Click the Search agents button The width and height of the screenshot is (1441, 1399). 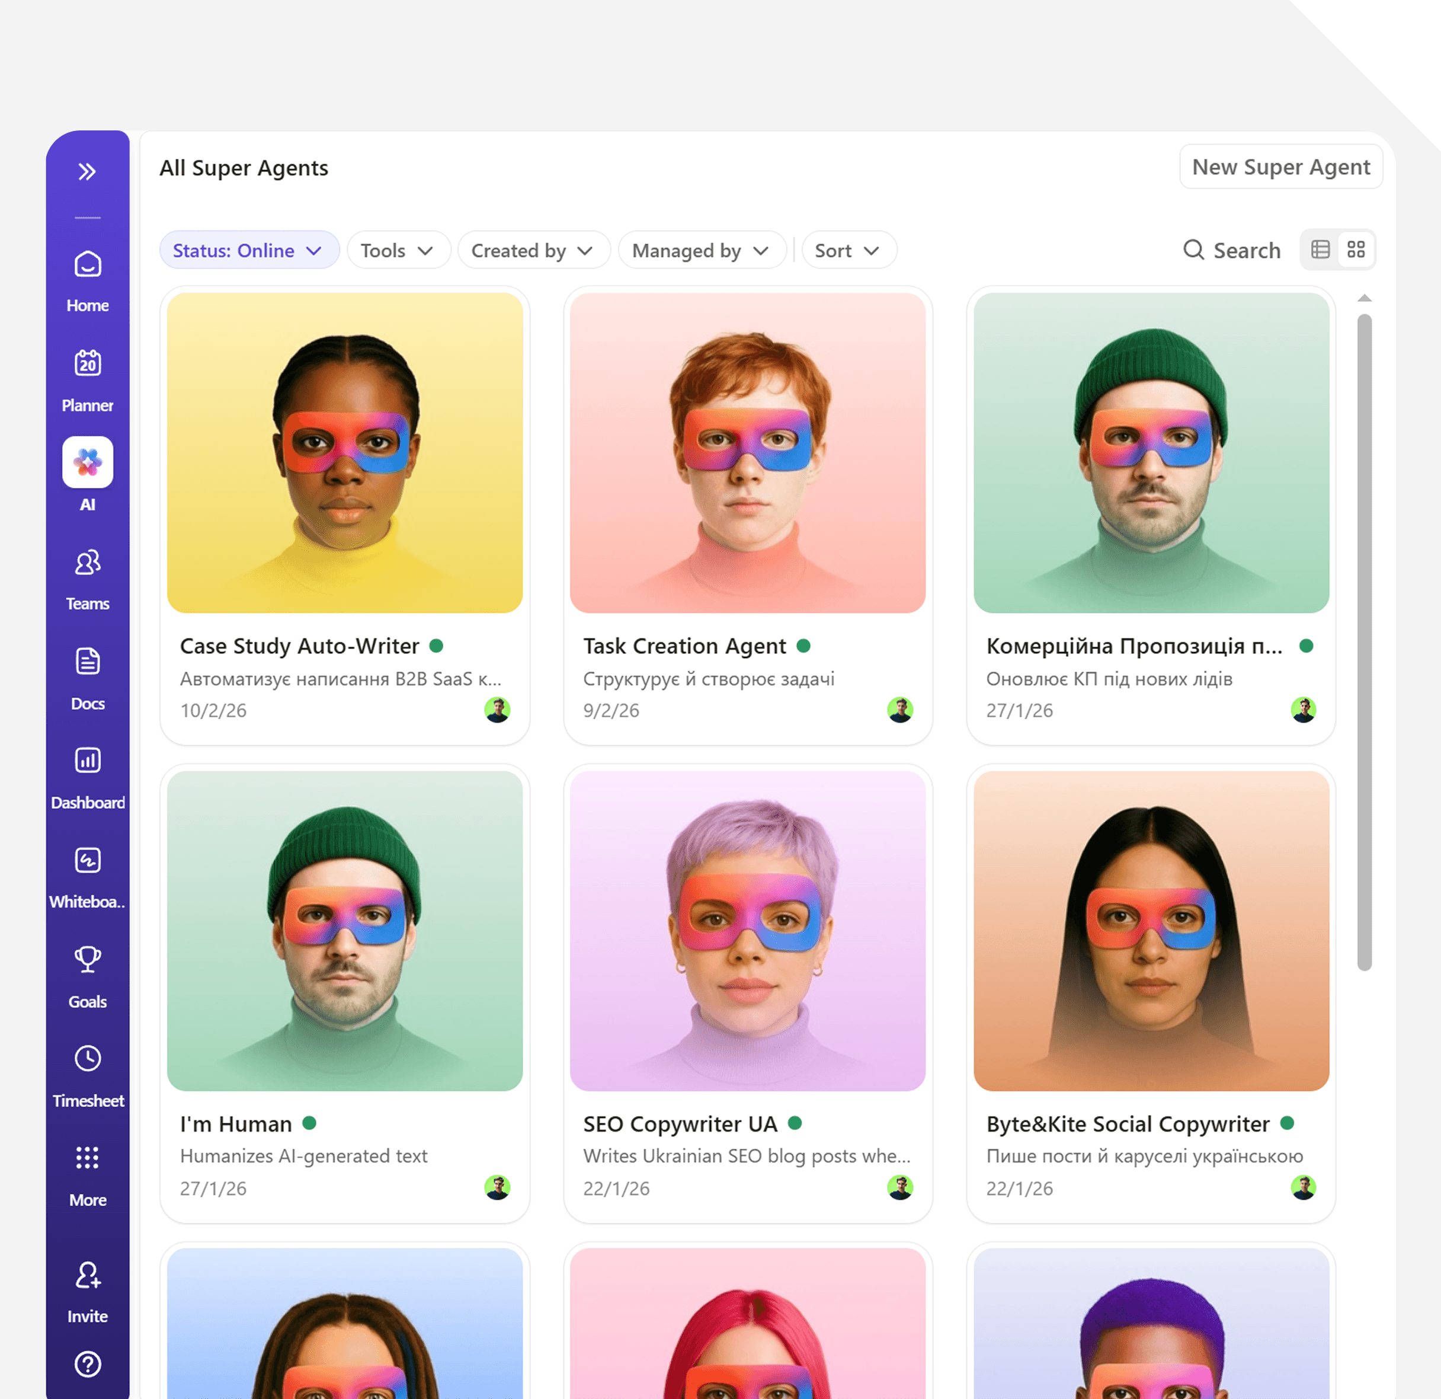click(x=1231, y=251)
